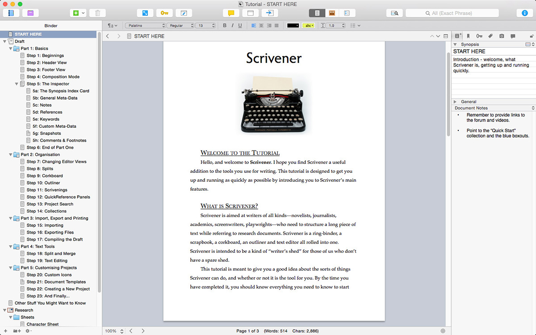Switch to document Scrivenings view mode
The height and width of the screenshot is (335, 536).
[317, 13]
